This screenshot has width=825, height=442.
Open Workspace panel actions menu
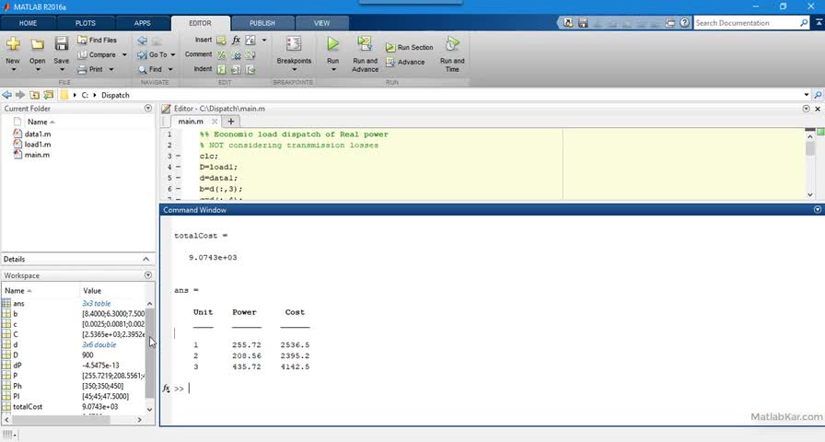pos(148,275)
